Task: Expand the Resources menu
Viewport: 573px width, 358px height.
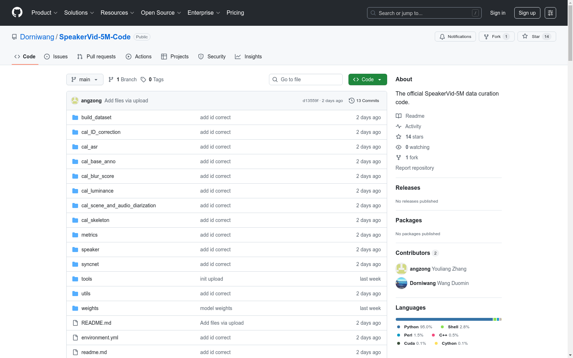Action: pyautogui.click(x=117, y=13)
